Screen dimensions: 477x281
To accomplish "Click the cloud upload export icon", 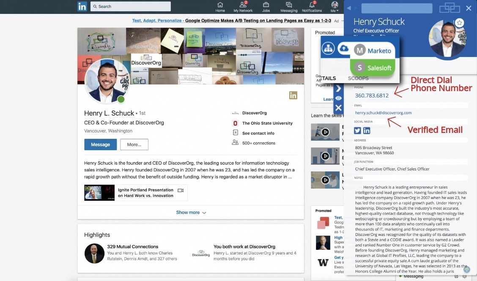I will pos(344,49).
